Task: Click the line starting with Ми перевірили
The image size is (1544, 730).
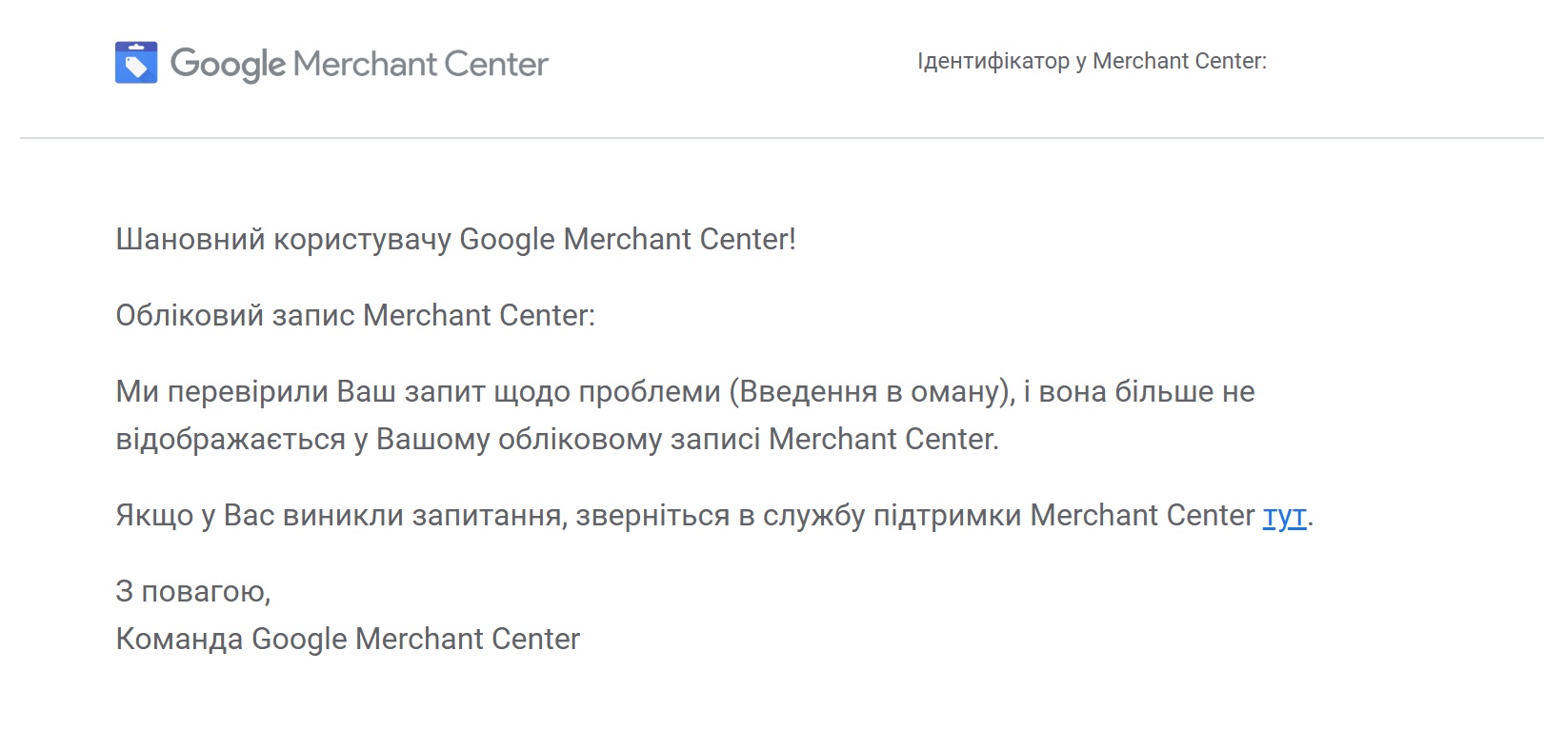Action: pos(685,392)
